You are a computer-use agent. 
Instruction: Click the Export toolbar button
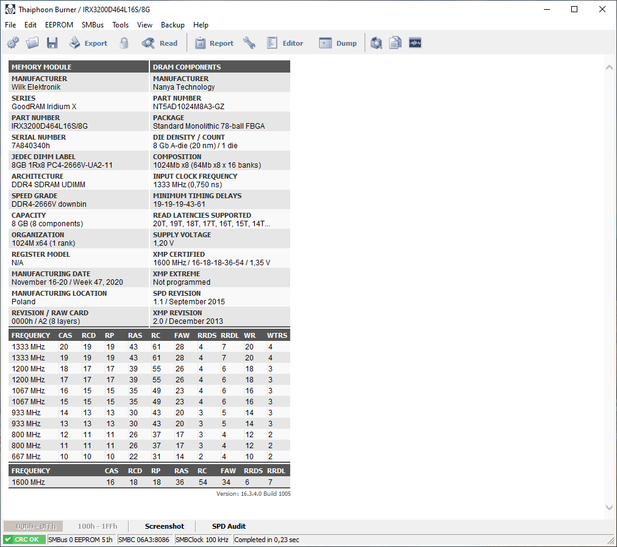point(88,43)
